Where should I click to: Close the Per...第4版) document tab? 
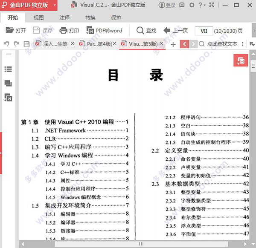click(115, 43)
